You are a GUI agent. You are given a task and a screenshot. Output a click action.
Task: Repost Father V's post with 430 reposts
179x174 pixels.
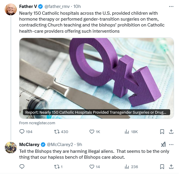61,132
